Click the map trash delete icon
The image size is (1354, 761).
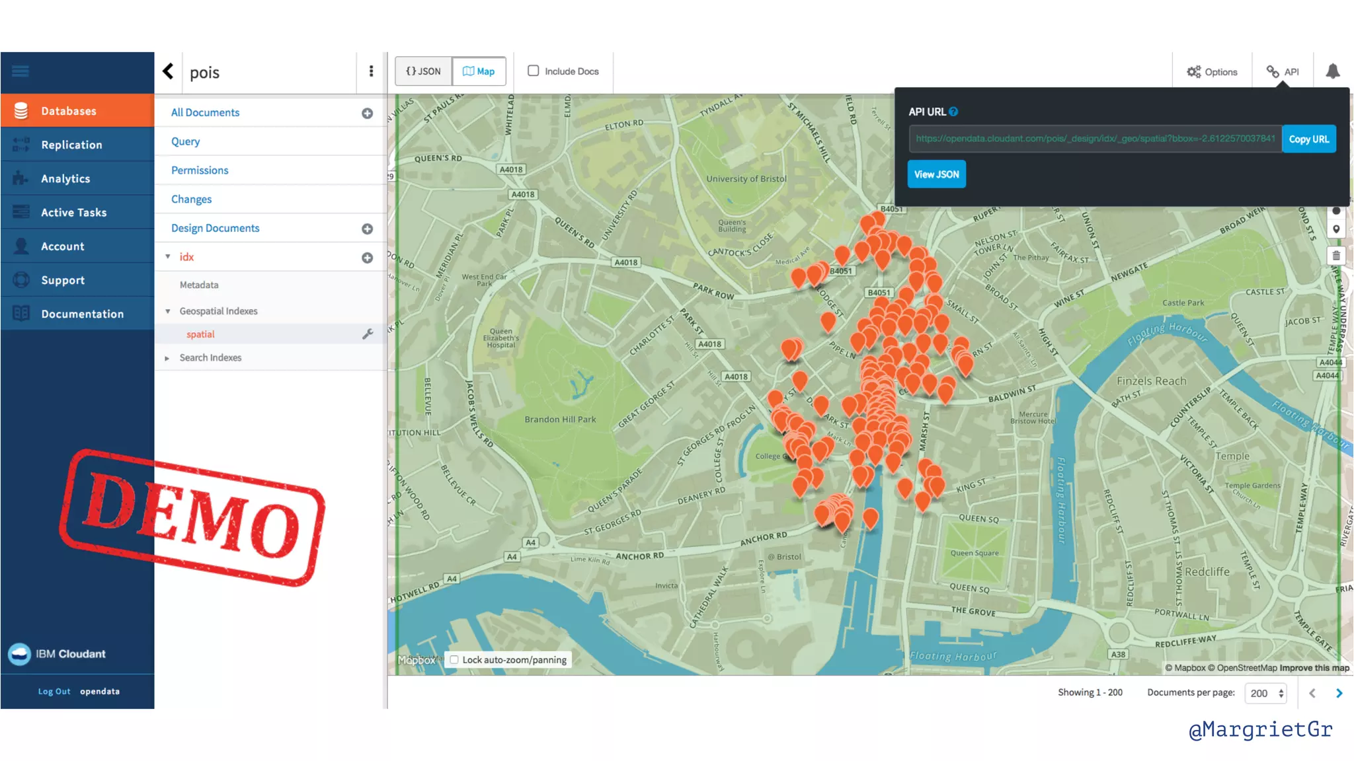tap(1335, 256)
